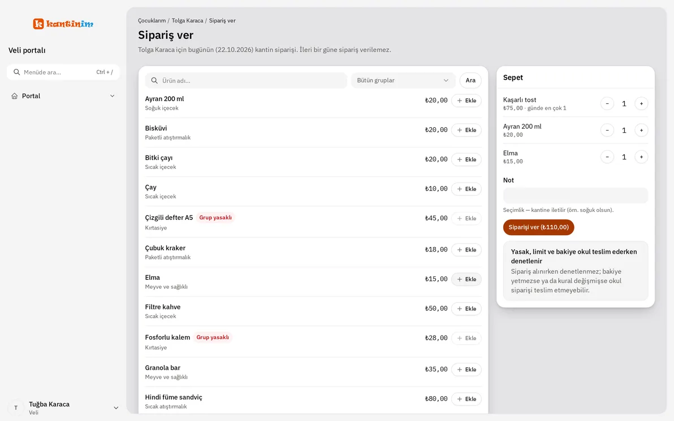Click the Grup yasaklı badge on Çizgili defter A5

click(x=215, y=218)
